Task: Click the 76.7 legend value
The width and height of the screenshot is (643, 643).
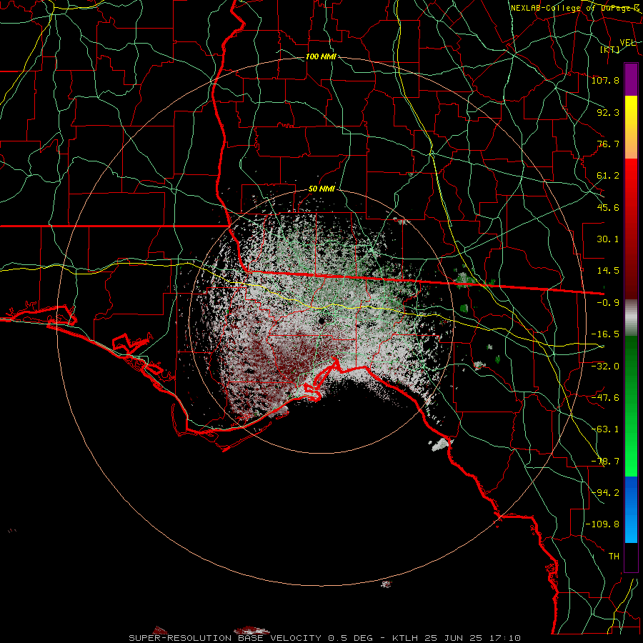Action: pyautogui.click(x=608, y=144)
